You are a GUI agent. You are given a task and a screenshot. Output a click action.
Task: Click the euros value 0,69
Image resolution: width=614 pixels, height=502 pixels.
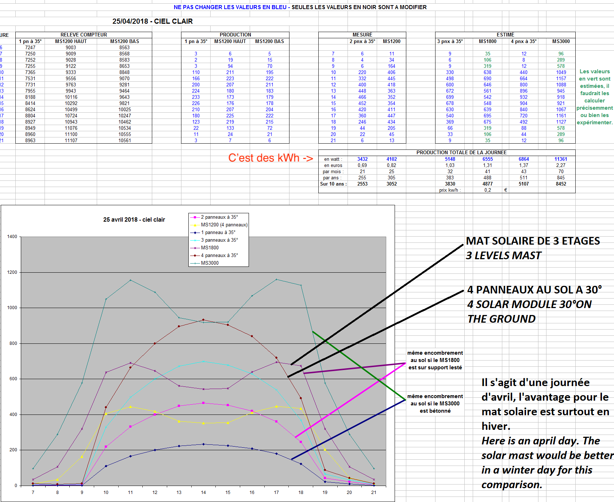coord(362,165)
